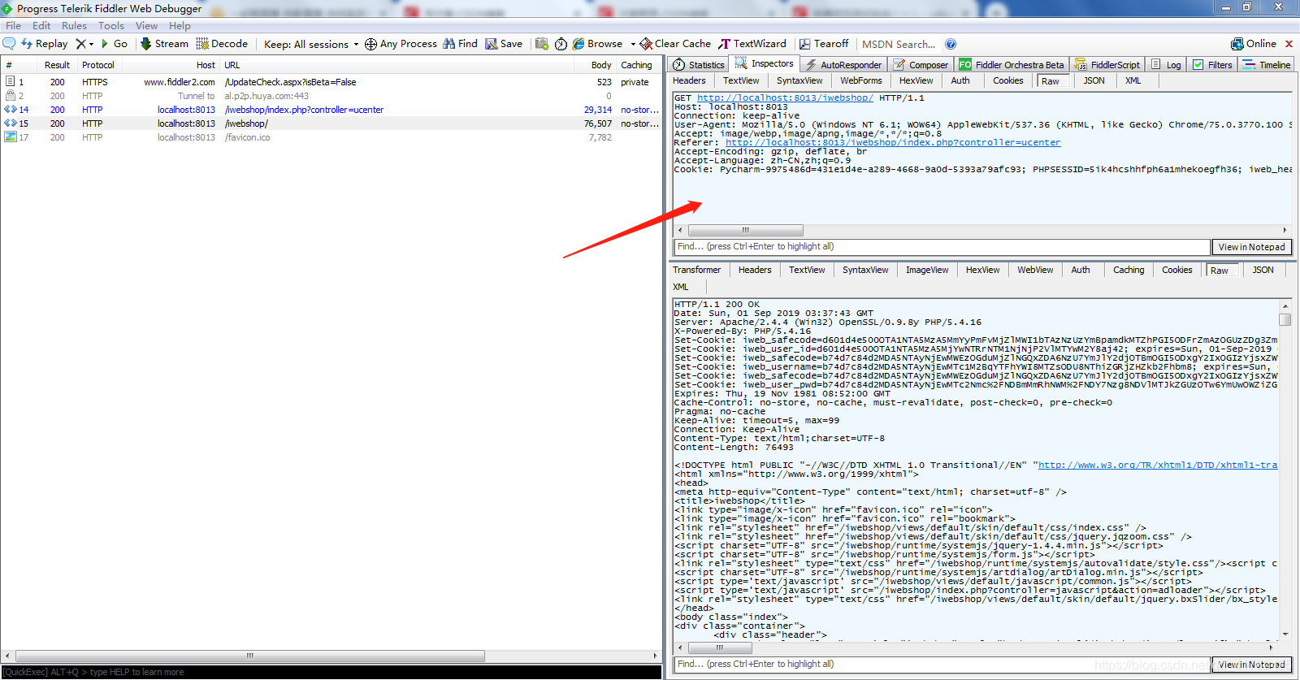1300x680 pixels.
Task: Select request WebForms inspector tab
Action: coord(861,80)
